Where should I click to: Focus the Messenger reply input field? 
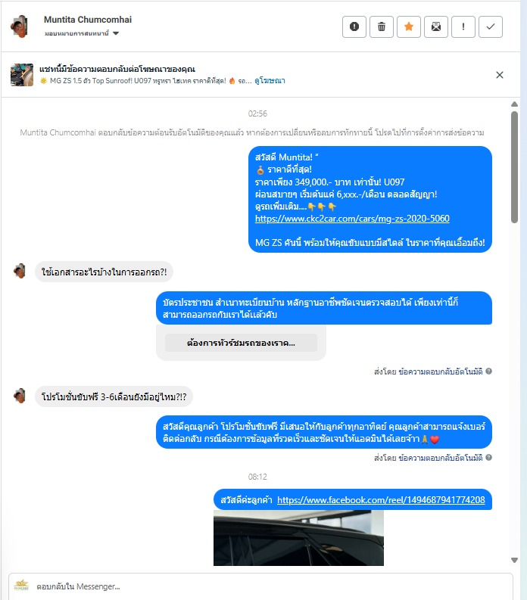(x=260, y=586)
